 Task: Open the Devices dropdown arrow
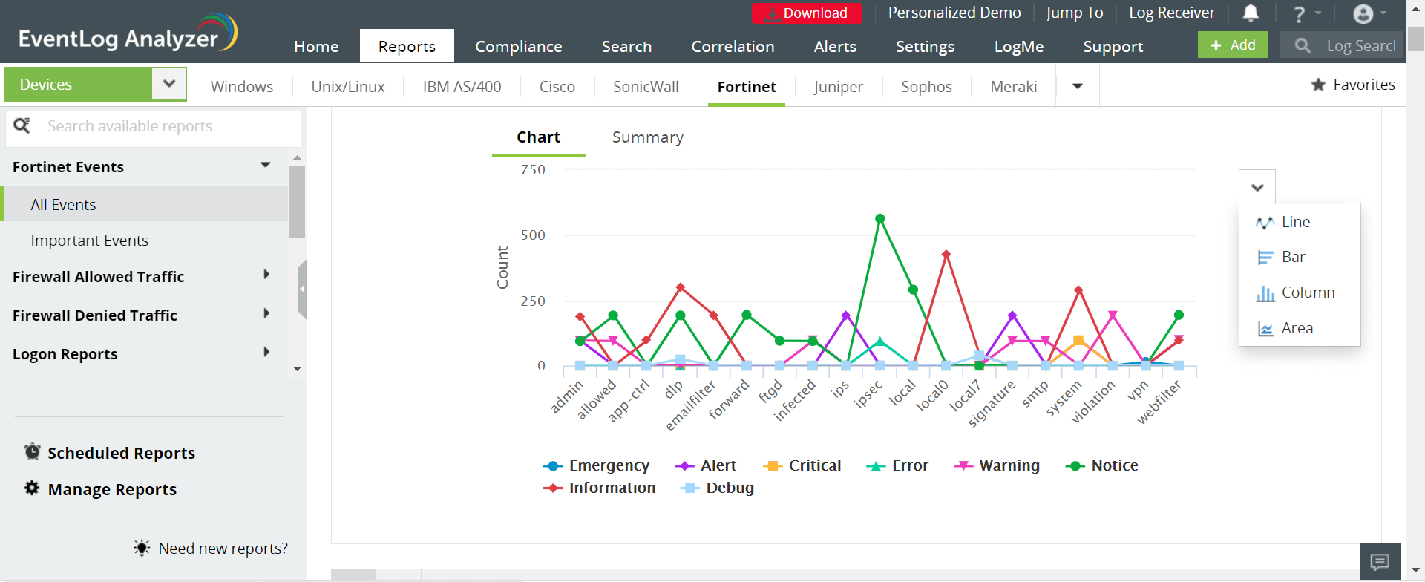(169, 84)
